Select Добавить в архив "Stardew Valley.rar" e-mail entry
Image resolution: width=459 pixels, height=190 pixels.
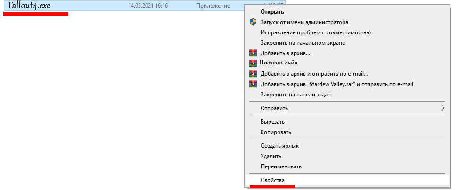coord(336,84)
